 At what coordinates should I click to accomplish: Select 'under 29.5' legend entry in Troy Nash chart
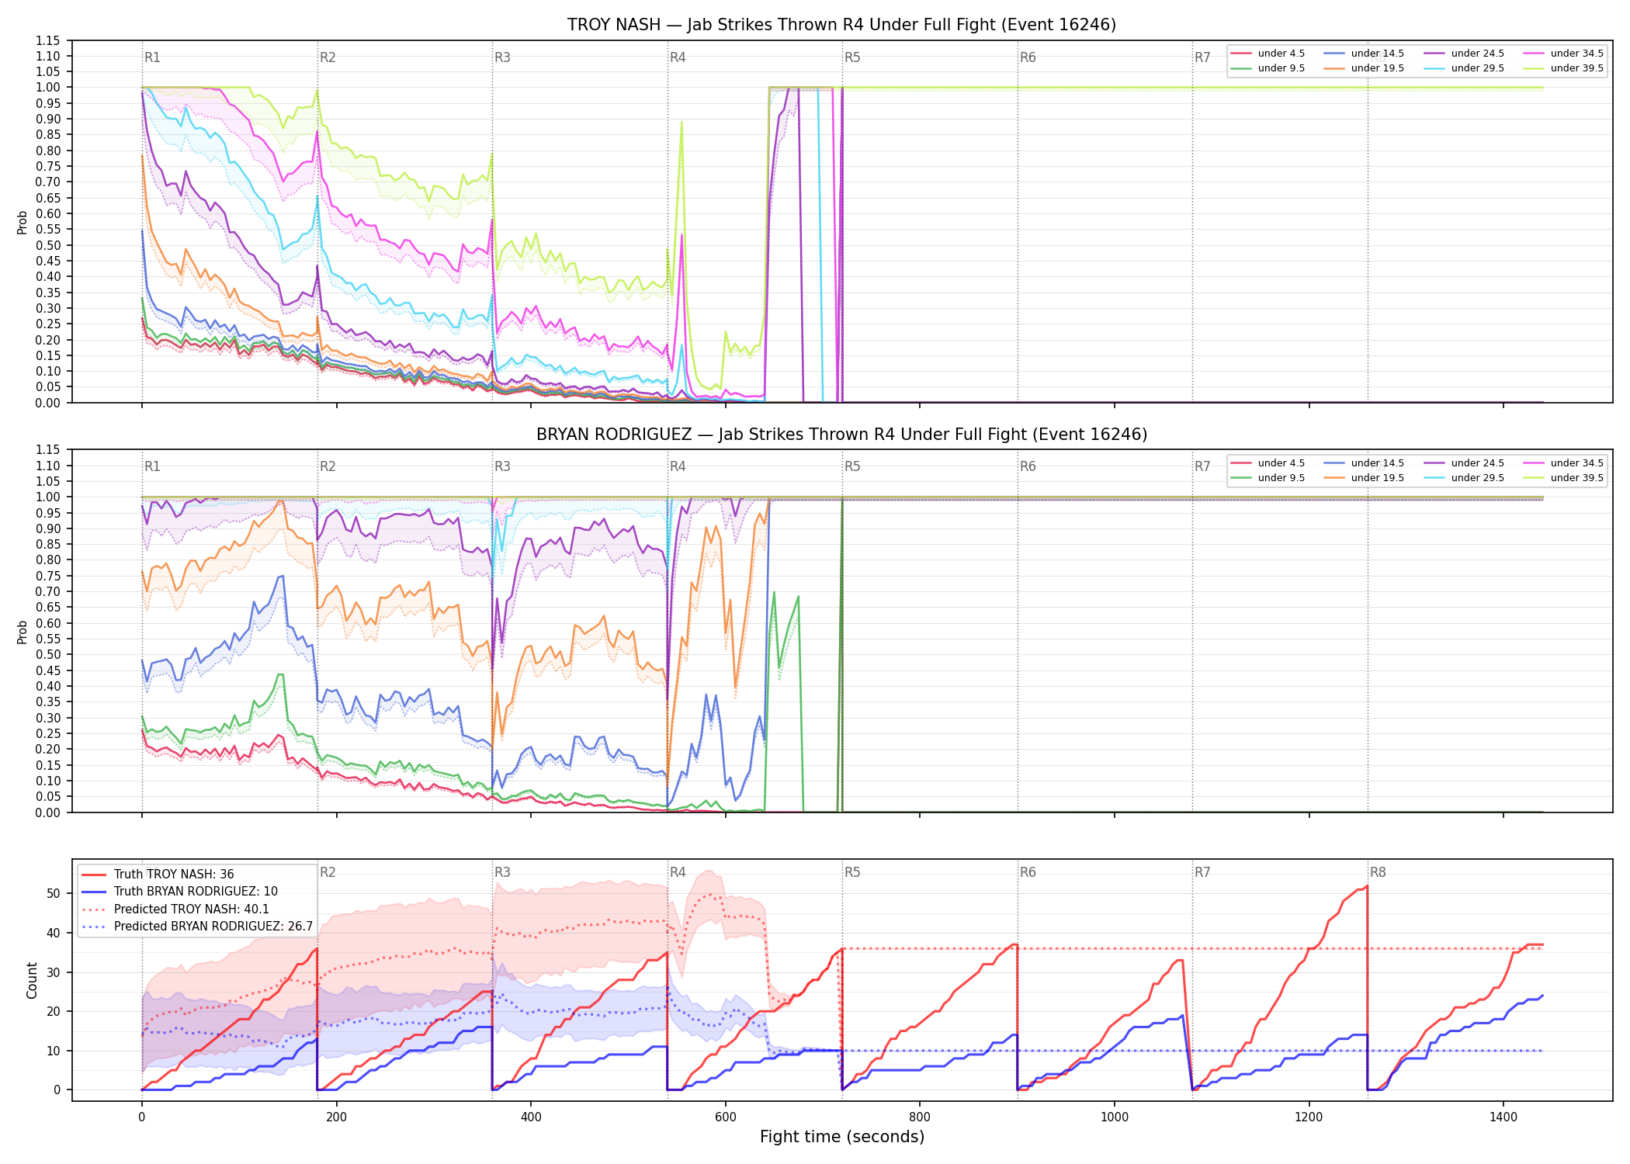1464,68
